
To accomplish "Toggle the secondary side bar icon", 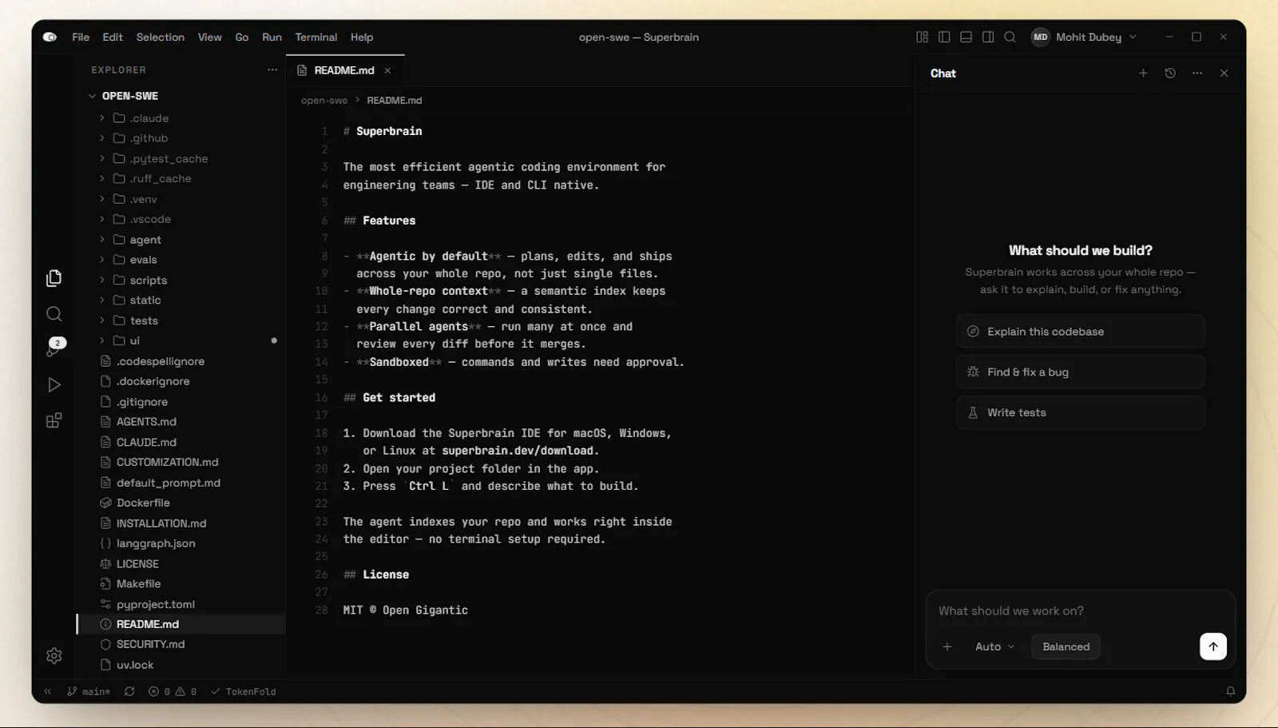I will click(x=988, y=37).
